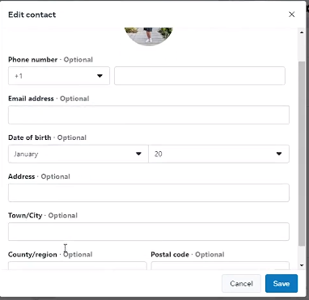Click the Edit contact title
Image resolution: width=309 pixels, height=300 pixels.
32,15
